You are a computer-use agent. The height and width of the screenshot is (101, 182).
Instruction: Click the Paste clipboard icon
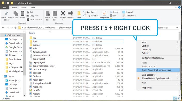[22, 13]
